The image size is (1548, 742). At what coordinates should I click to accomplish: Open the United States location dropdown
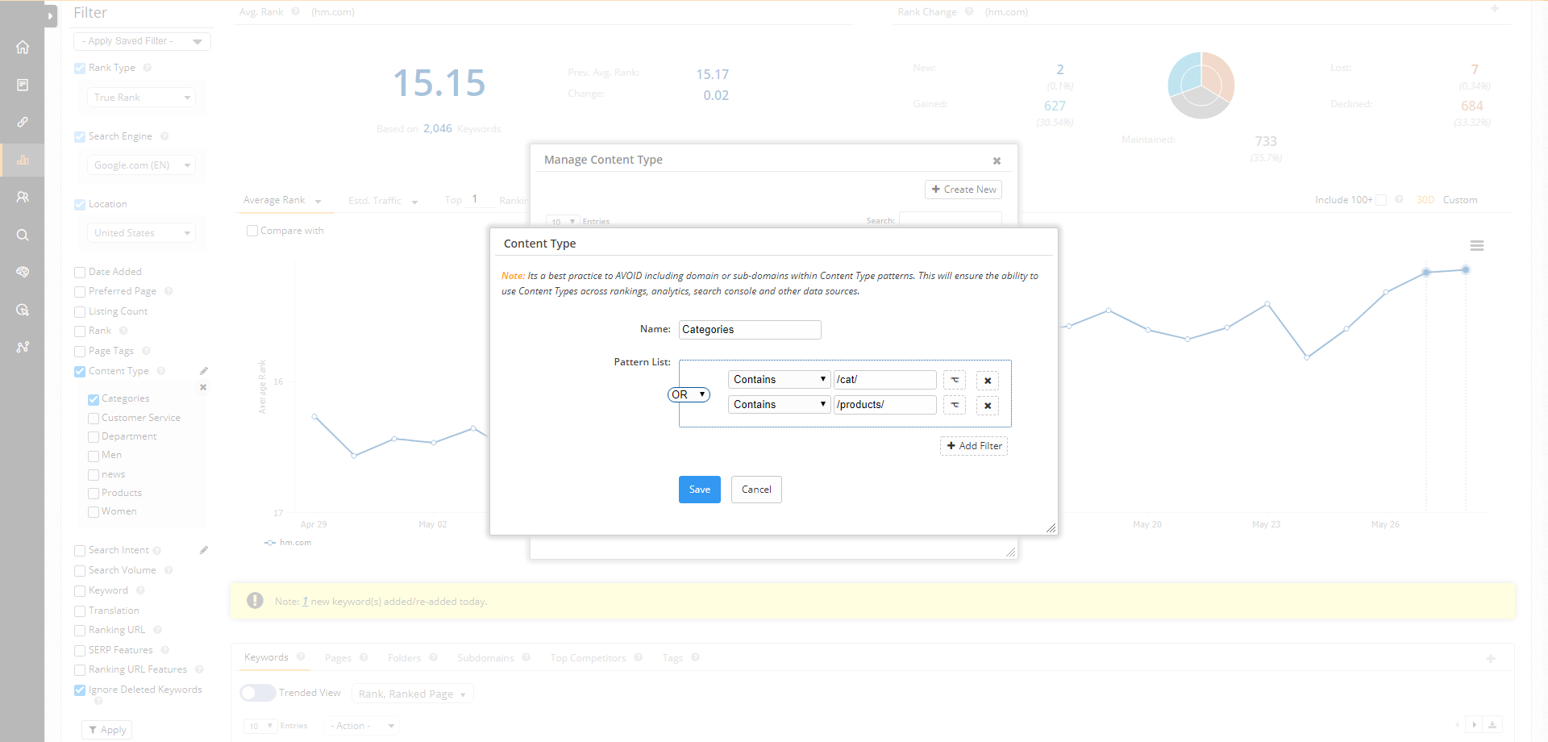point(141,233)
